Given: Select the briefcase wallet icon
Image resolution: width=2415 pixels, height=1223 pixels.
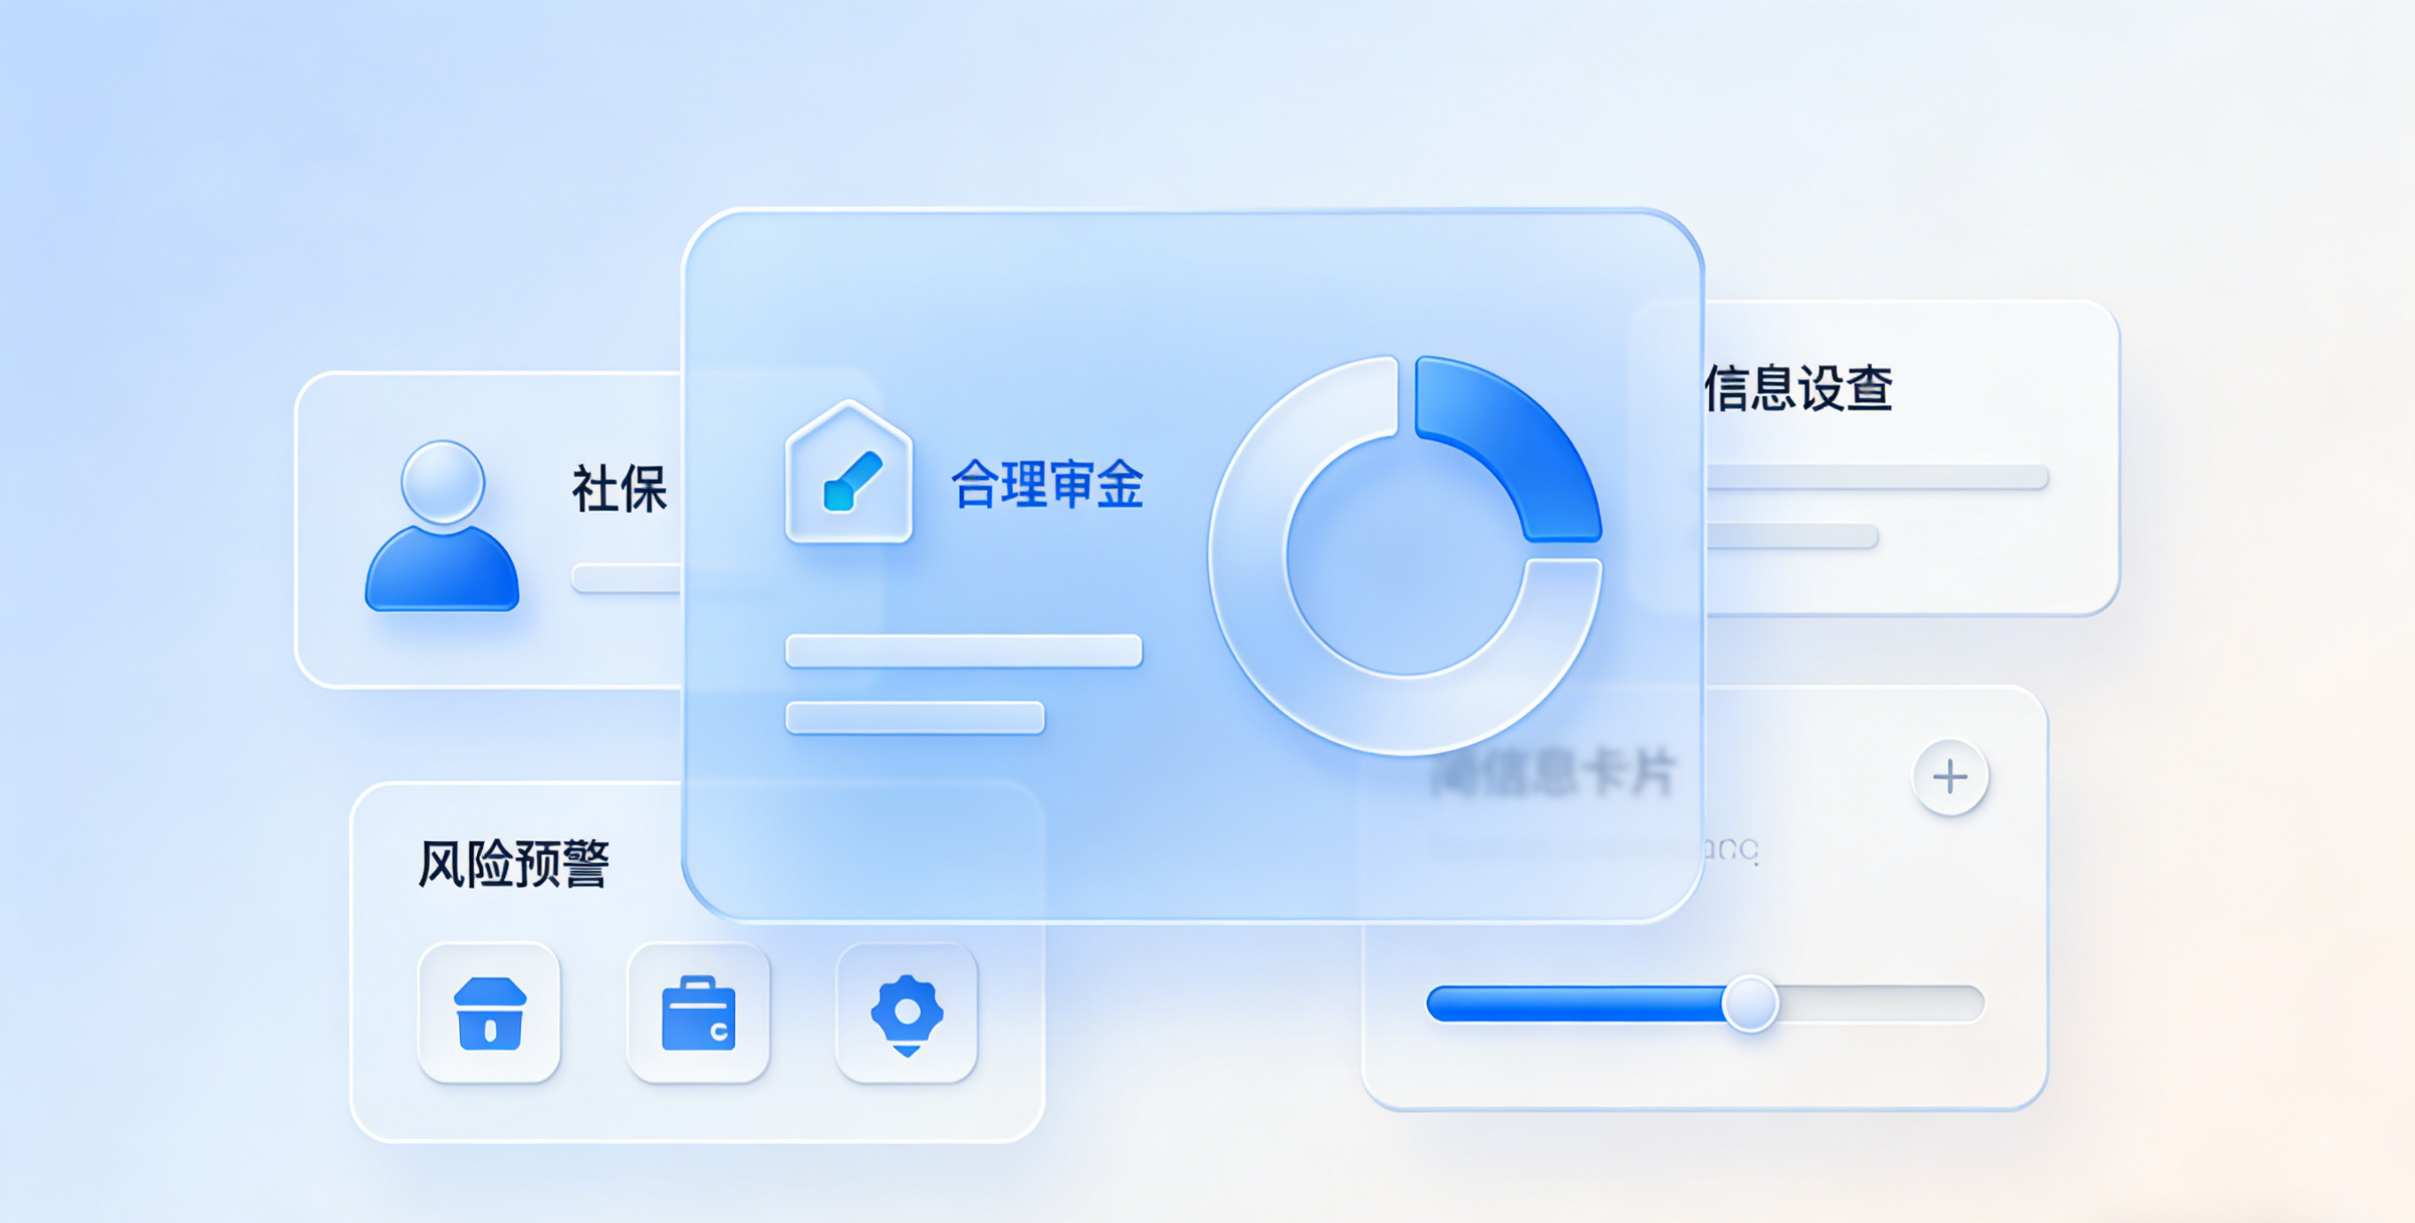Looking at the screenshot, I should (x=699, y=1013).
